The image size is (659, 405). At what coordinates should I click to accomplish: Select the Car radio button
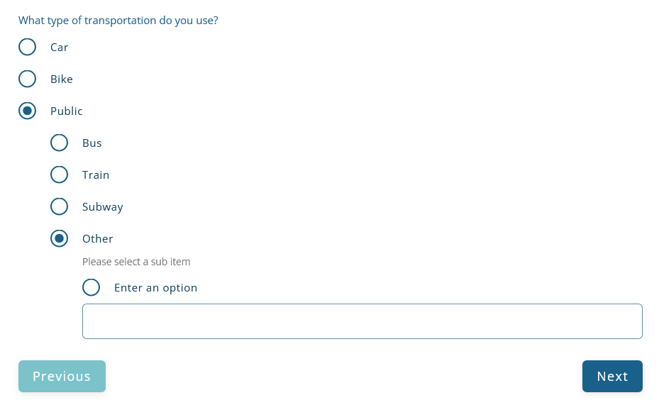tap(27, 47)
